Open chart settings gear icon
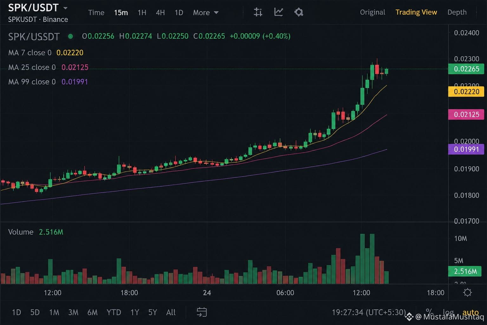487x325 pixels. (x=299, y=12)
